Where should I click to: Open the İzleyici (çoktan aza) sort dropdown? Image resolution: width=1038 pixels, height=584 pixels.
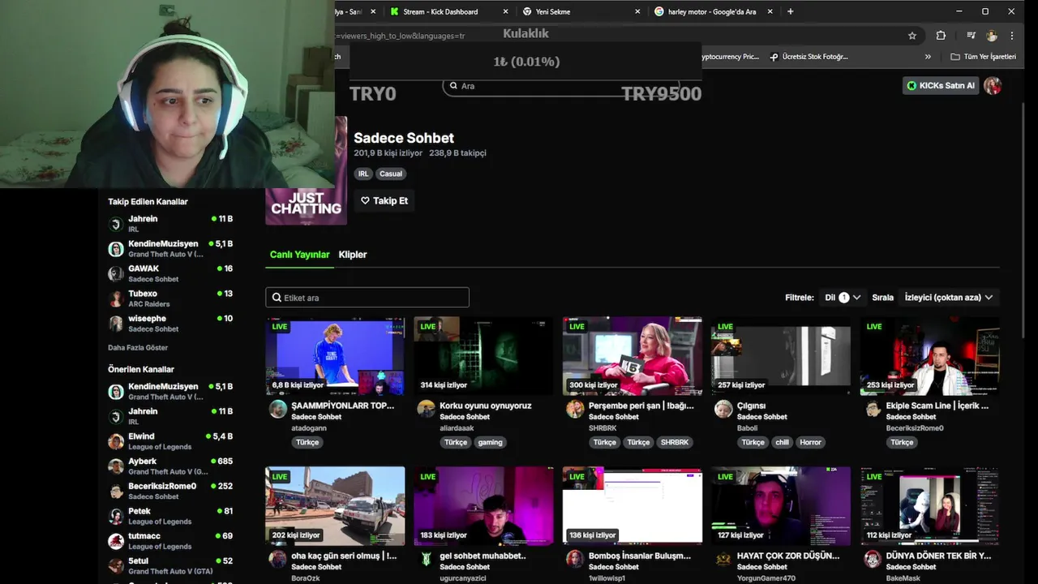[x=949, y=298]
